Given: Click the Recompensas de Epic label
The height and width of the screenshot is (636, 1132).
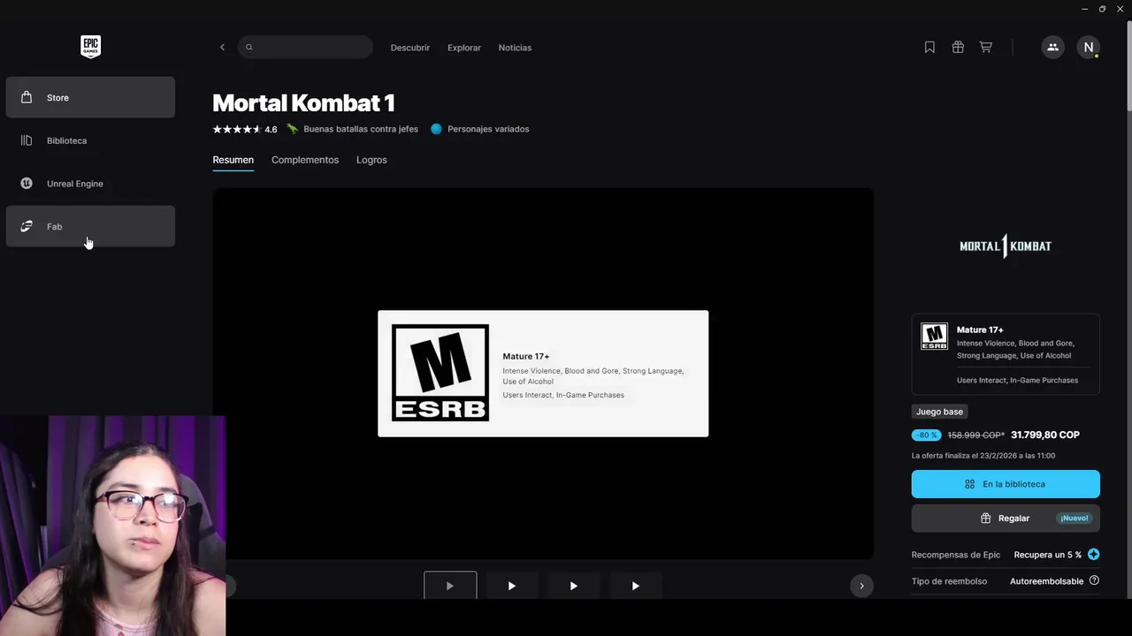Looking at the screenshot, I should coord(956,555).
